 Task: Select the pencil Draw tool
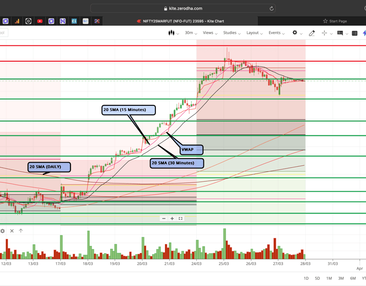tap(312, 33)
